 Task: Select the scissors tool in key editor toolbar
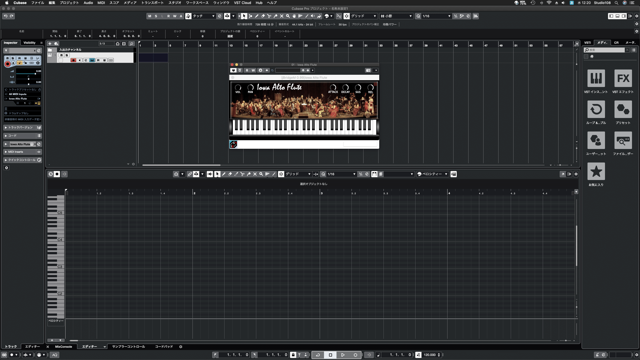[x=242, y=174]
